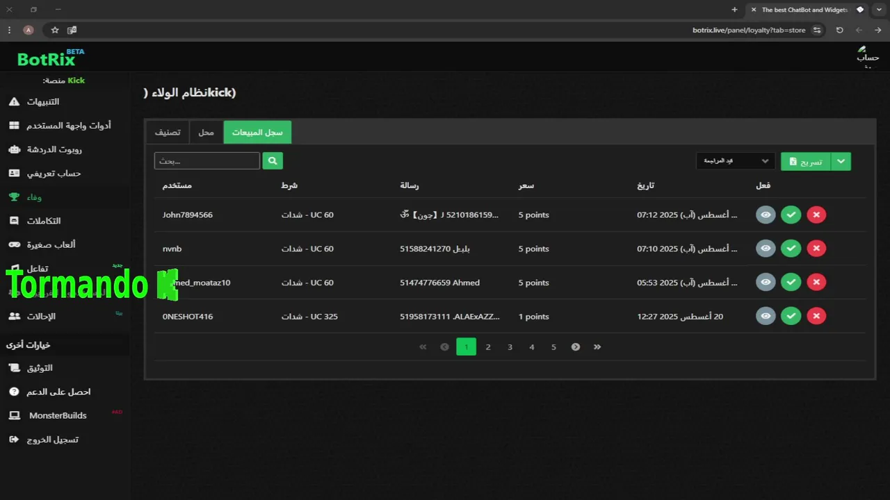The height and width of the screenshot is (500, 890).
Task: Click the next page arrow icon
Action: pyautogui.click(x=576, y=347)
